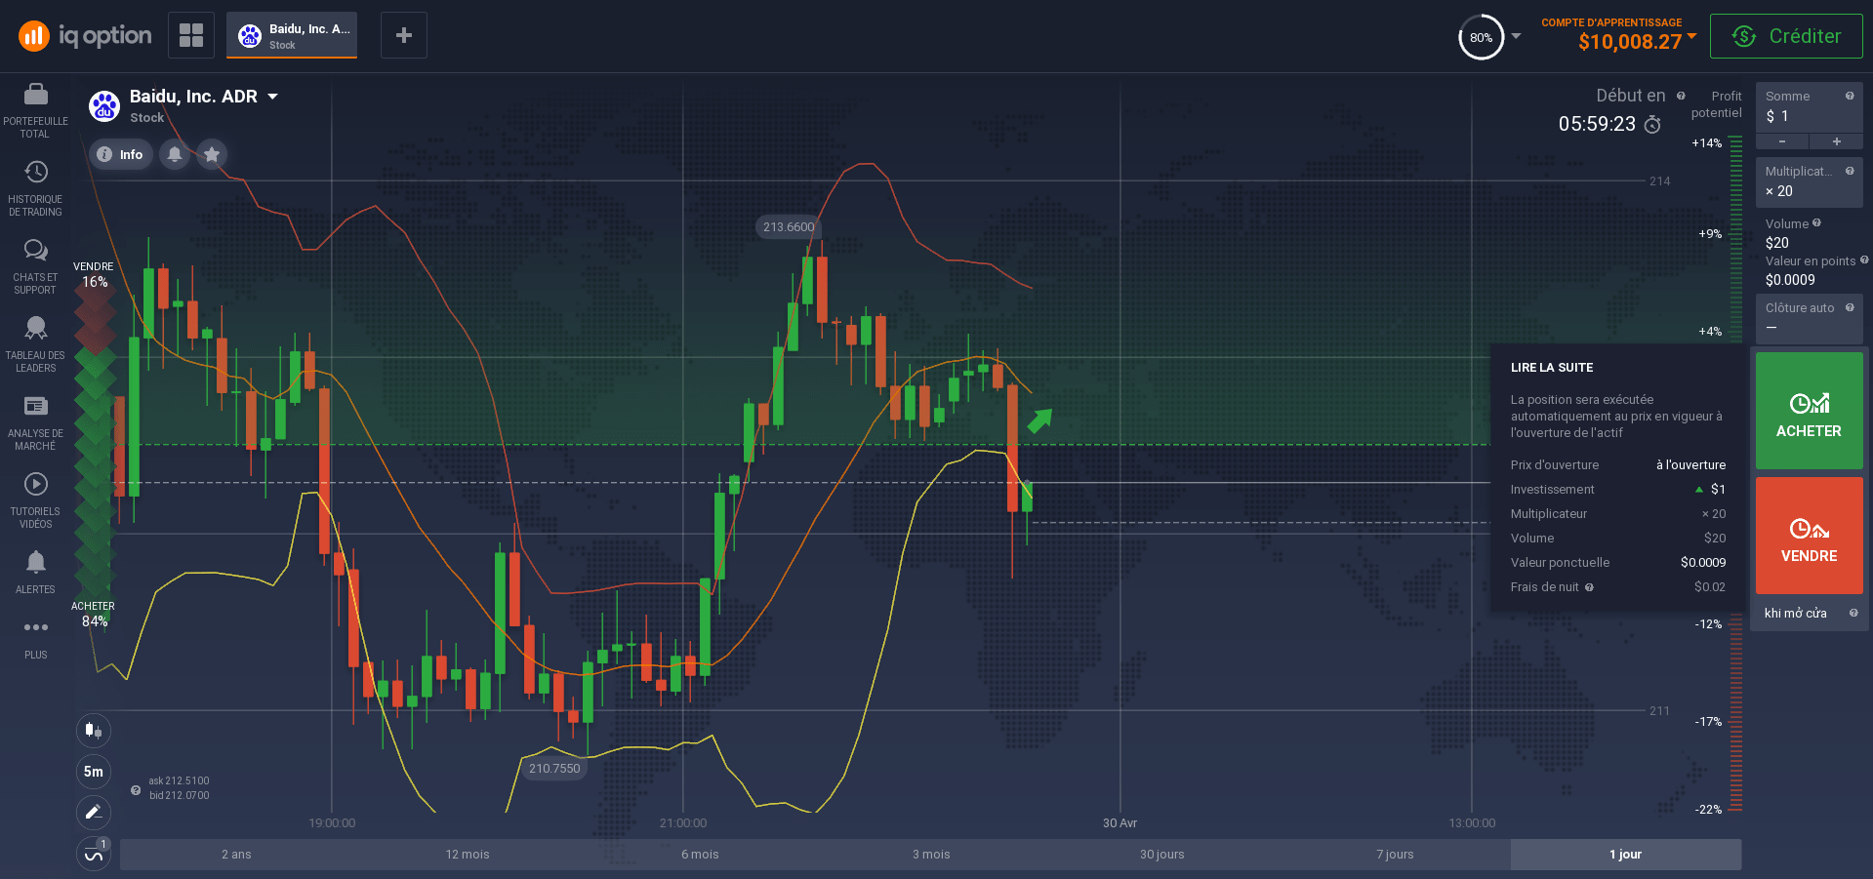The width and height of the screenshot is (1873, 879).
Task: Show Plus options with three dots
Action: click(36, 627)
